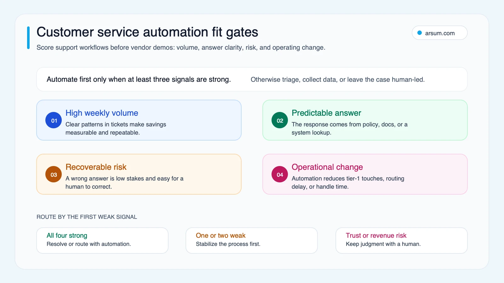Click the ROUTE BY THE FIRST WEAK SIGNAL label
This screenshot has height=283, width=504.
point(87,217)
